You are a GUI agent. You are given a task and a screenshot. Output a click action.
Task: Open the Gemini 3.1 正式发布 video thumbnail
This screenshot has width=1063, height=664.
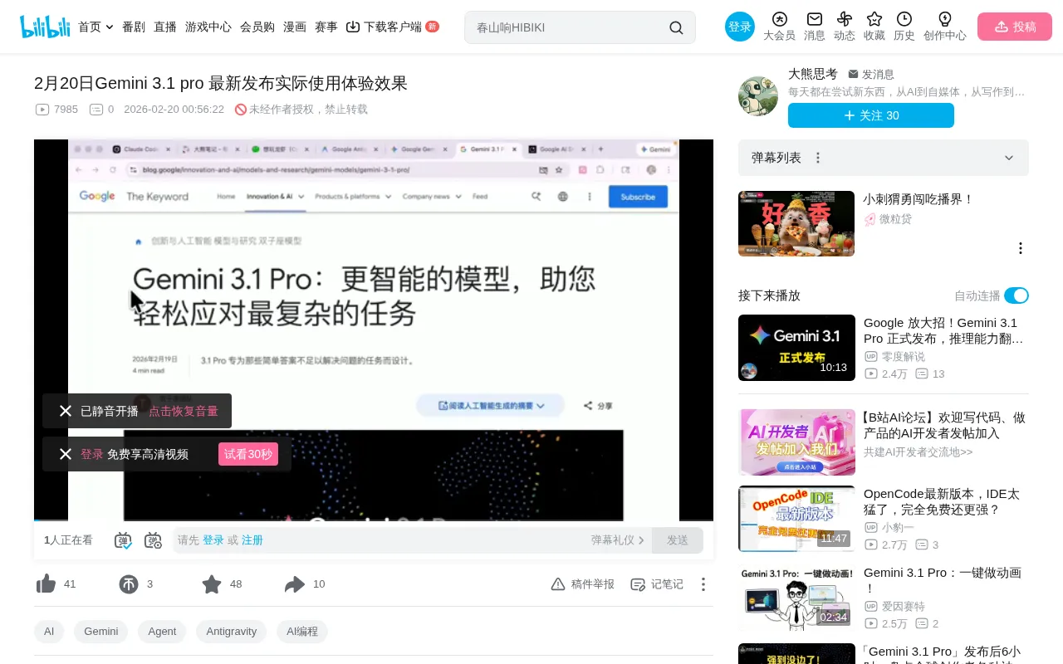(x=796, y=348)
